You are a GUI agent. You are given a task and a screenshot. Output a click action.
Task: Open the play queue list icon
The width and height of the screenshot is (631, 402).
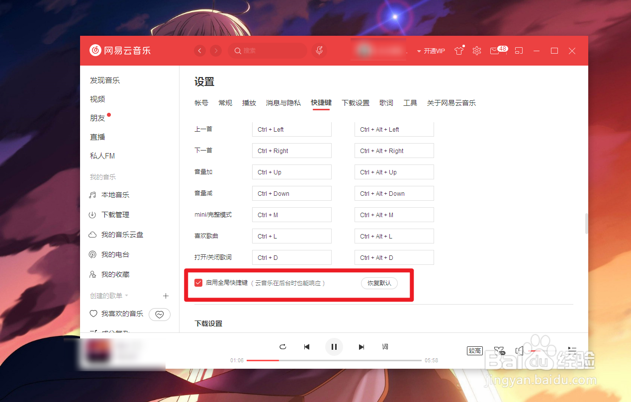(x=572, y=351)
